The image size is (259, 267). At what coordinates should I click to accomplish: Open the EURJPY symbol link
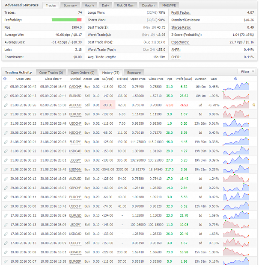75,142
